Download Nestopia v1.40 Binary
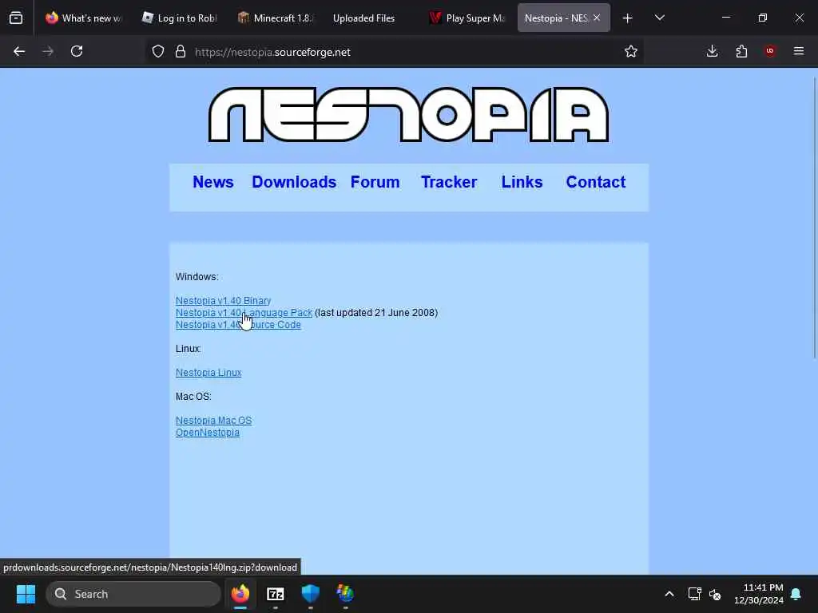The image size is (818, 613). [224, 301]
